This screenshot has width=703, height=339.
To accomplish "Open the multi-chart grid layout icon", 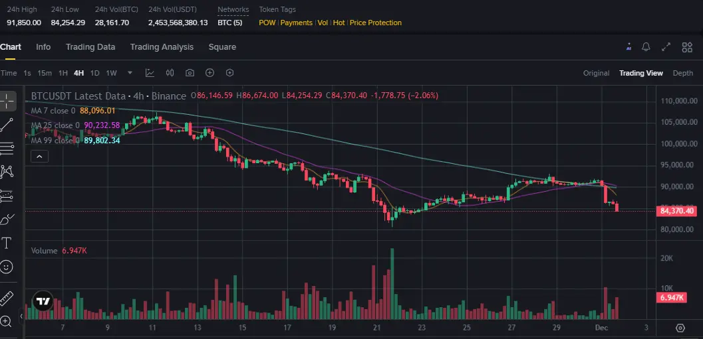I will [687, 47].
